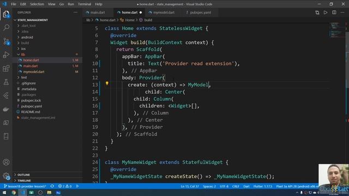
Task: Start debugging from status bar play icon
Action: coord(77,186)
